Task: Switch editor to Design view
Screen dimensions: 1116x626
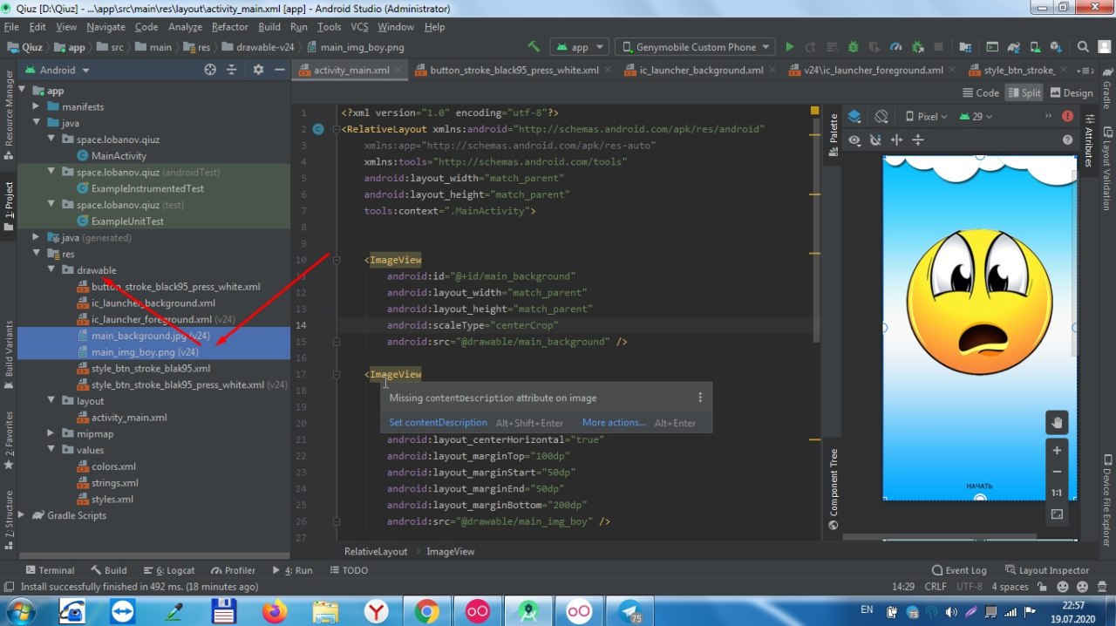Action: coord(1072,92)
